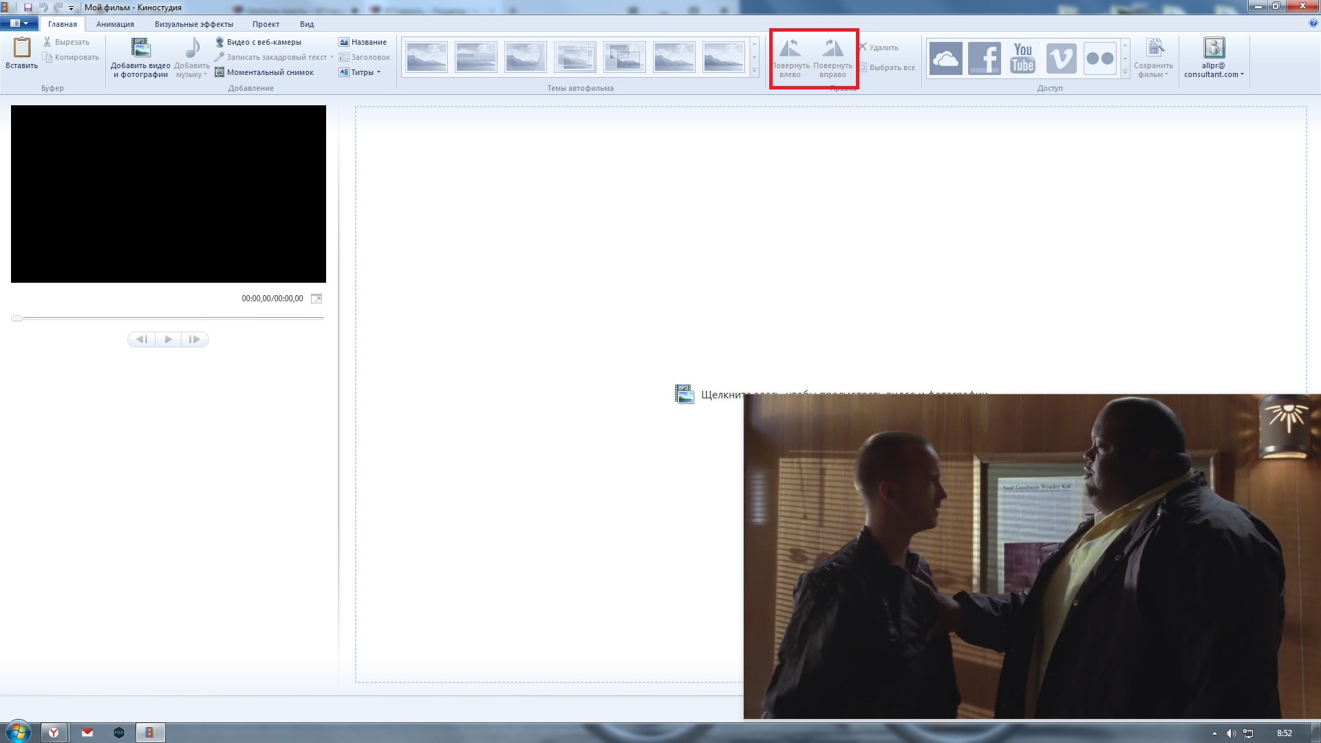The image size is (1321, 743).
Task: Open Yandex browser from the taskbar
Action: (54, 733)
